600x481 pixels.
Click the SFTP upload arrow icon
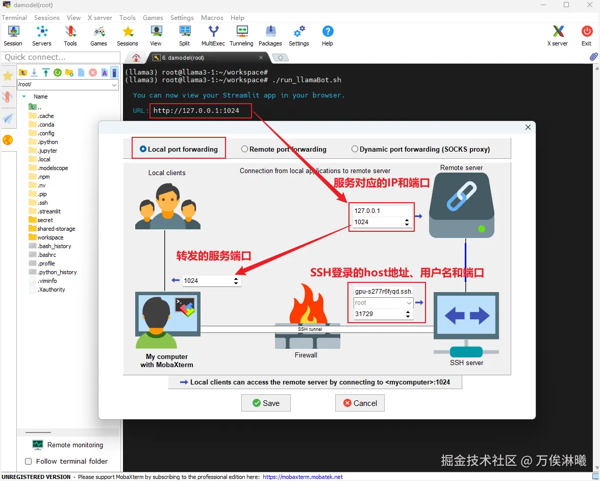(46, 73)
